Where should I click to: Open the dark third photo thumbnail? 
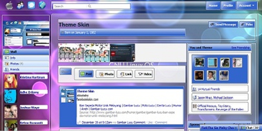(x=122, y=53)
